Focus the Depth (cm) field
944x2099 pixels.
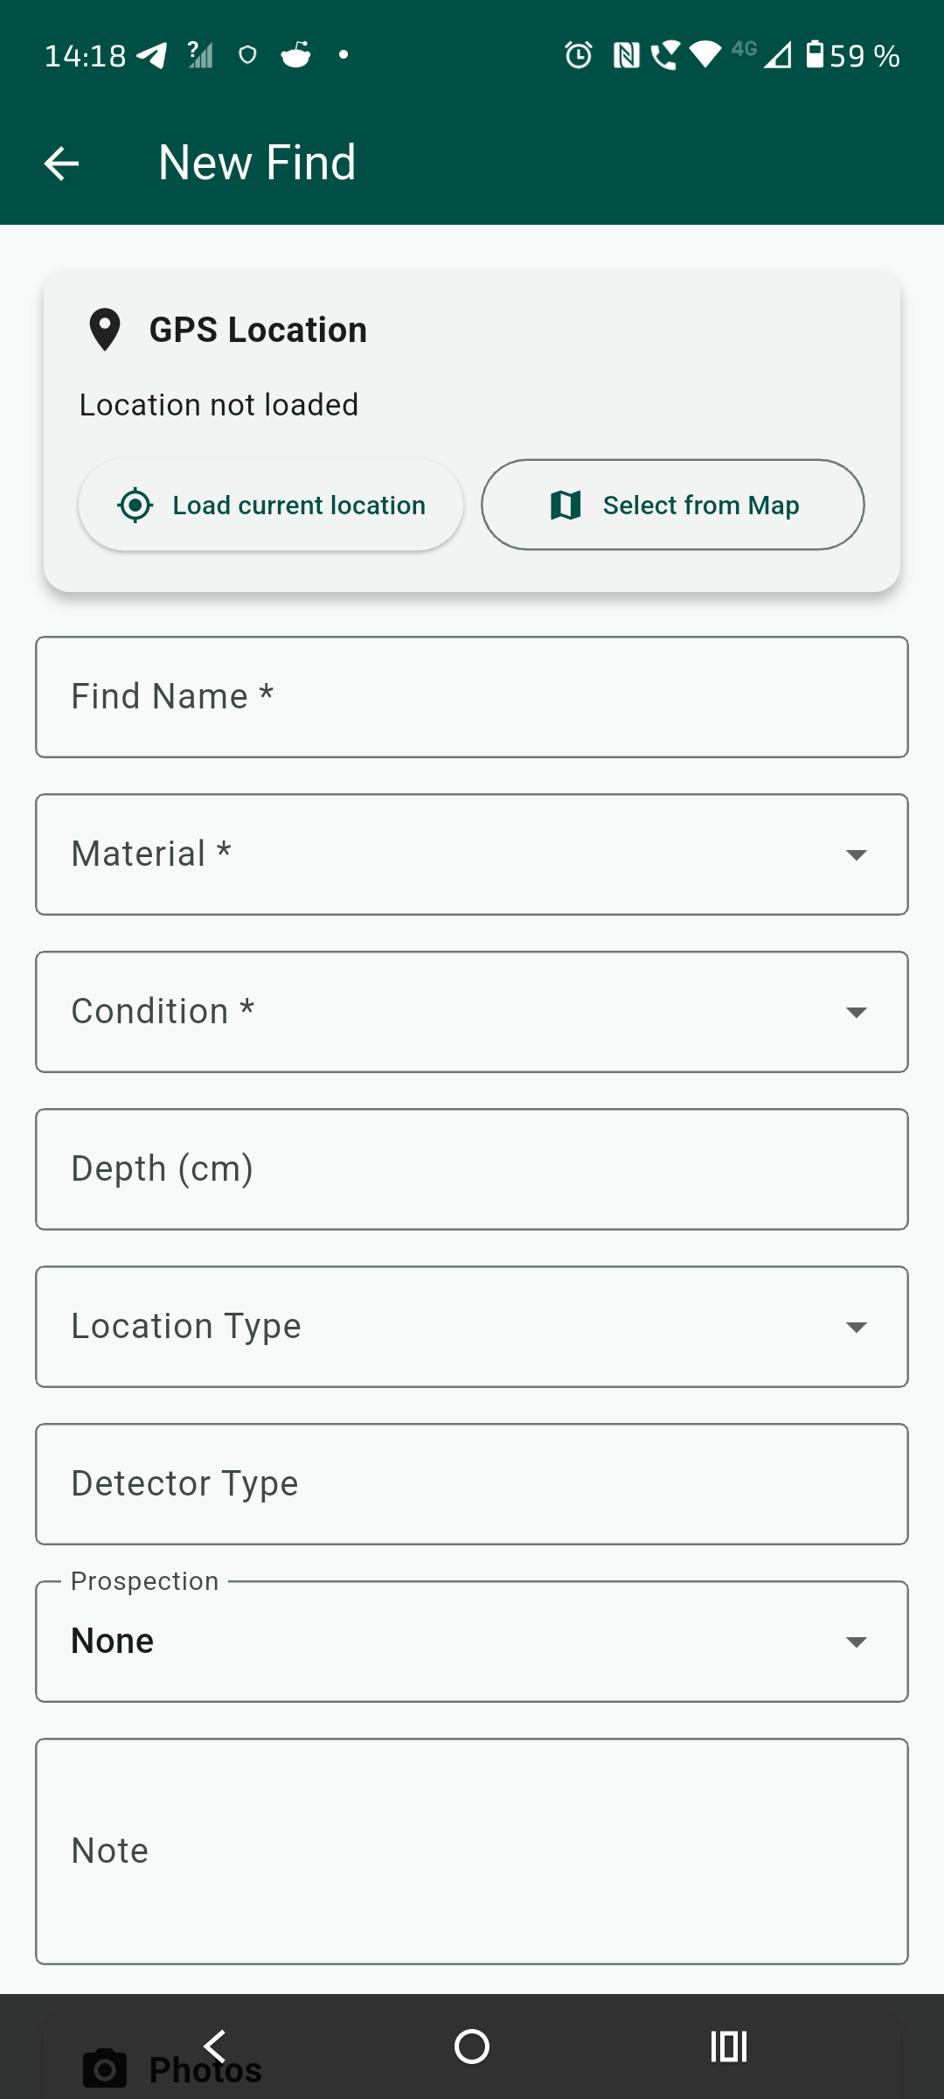point(472,1169)
